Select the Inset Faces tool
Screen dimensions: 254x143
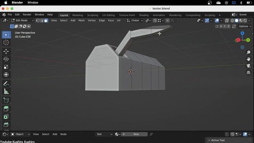point(6,116)
